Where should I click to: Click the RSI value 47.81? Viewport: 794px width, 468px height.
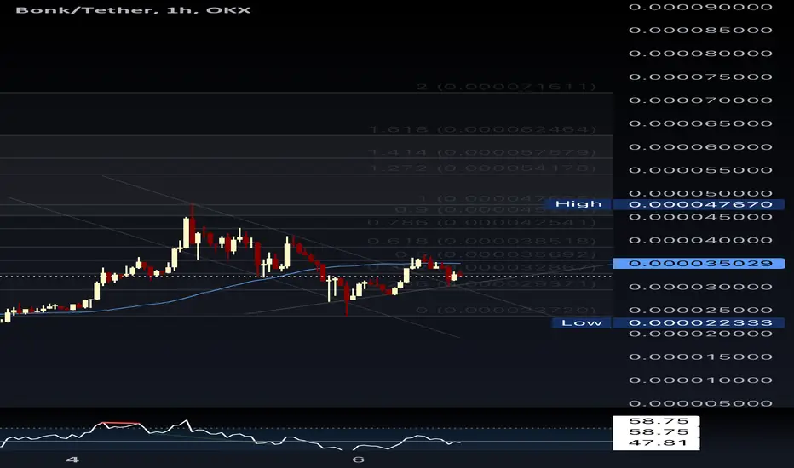point(659,442)
